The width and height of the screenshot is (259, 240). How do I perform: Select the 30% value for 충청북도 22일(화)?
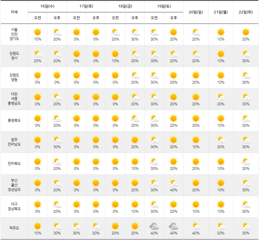coord(246,126)
